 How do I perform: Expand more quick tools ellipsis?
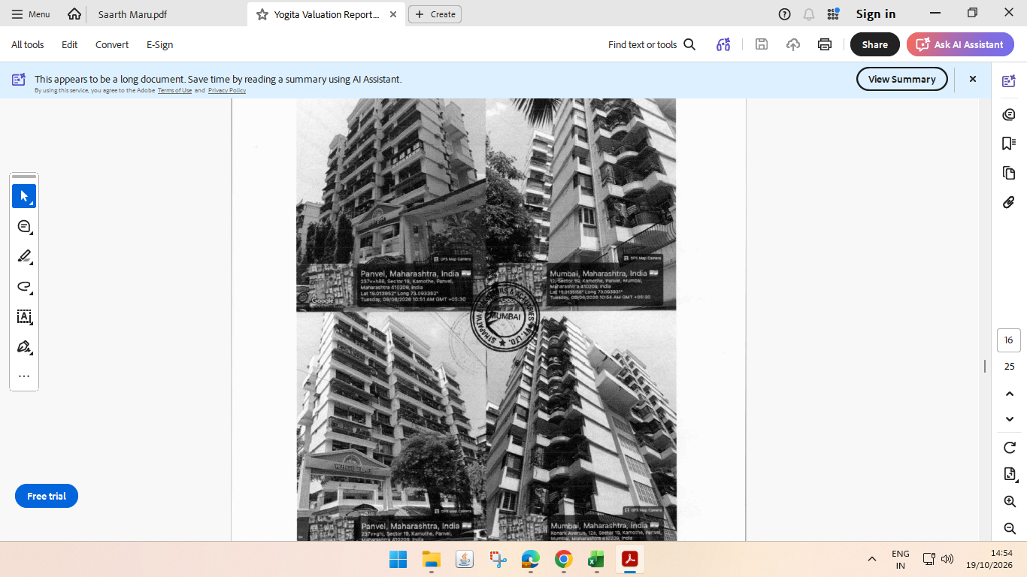point(24,376)
